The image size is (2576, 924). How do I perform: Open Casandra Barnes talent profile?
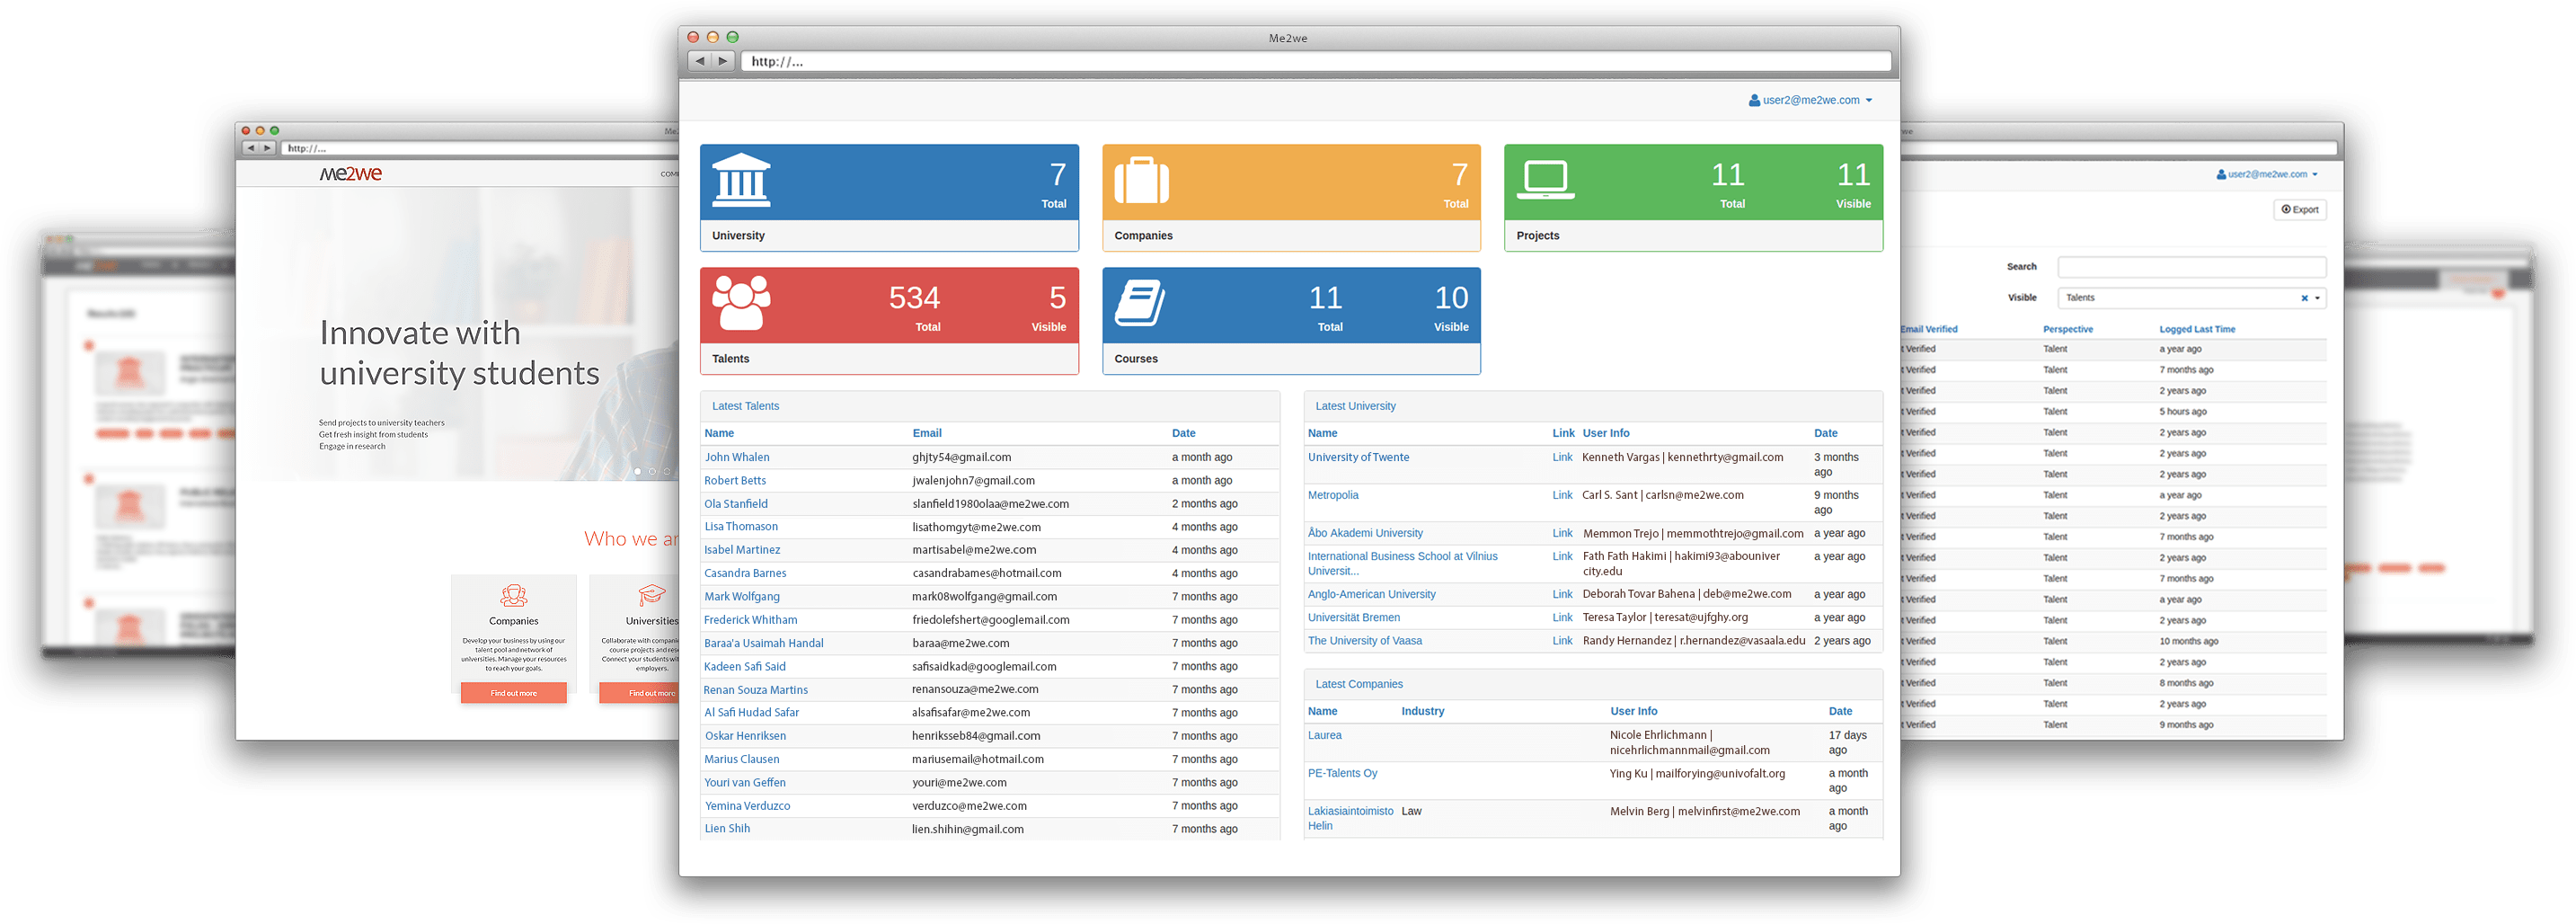pos(745,573)
